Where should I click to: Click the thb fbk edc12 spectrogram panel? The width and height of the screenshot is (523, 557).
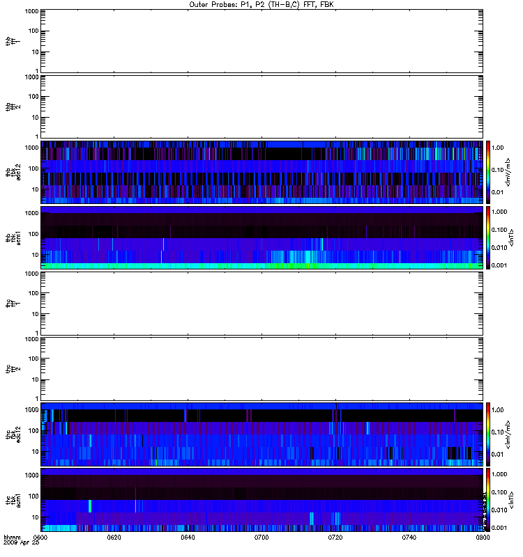coord(262,172)
